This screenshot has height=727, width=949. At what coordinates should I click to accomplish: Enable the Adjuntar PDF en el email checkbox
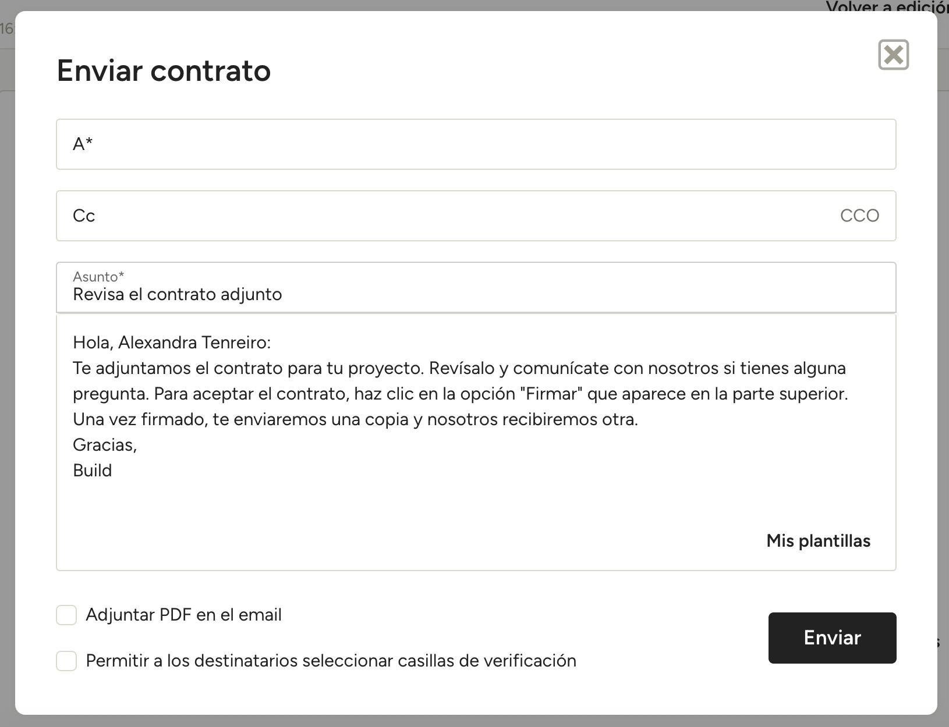pos(66,615)
